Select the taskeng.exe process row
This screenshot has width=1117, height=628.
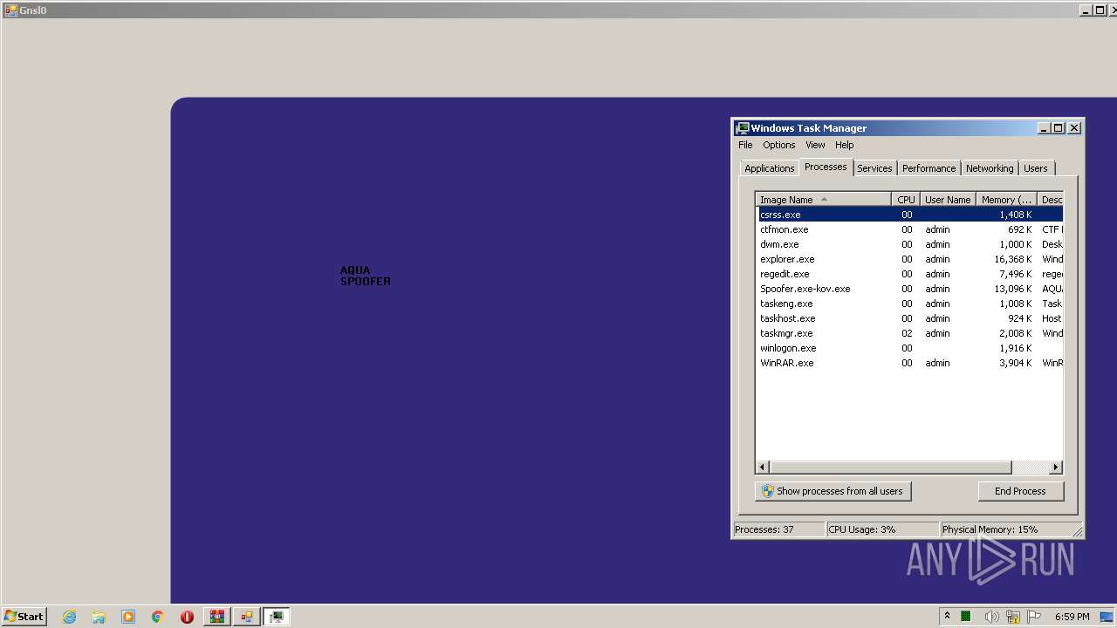[x=909, y=304]
